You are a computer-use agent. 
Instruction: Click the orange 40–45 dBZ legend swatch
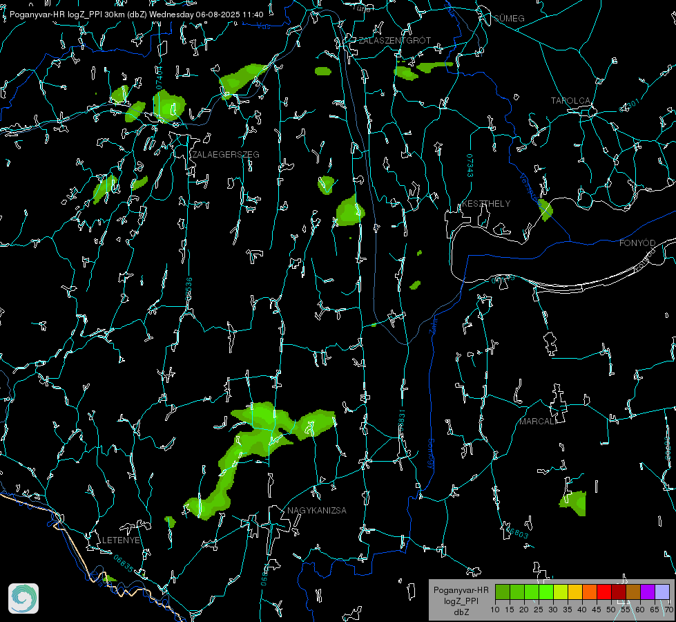590,592
